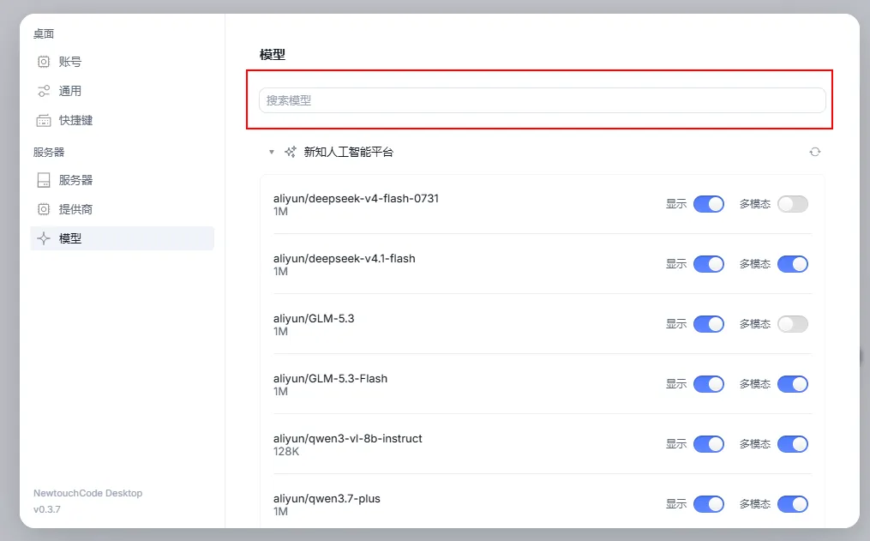Open the 通用 settings page
This screenshot has width=870, height=541.
[x=122, y=91]
